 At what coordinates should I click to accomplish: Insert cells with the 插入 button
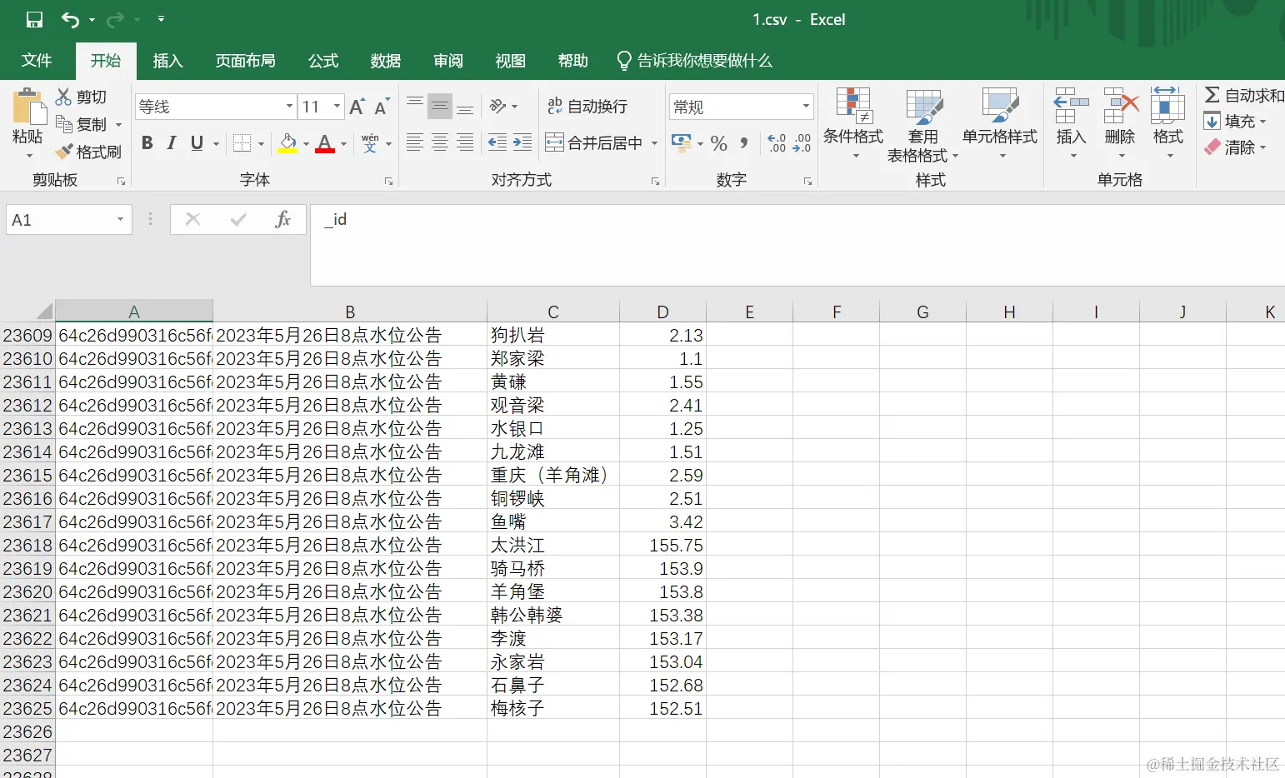(x=1071, y=123)
